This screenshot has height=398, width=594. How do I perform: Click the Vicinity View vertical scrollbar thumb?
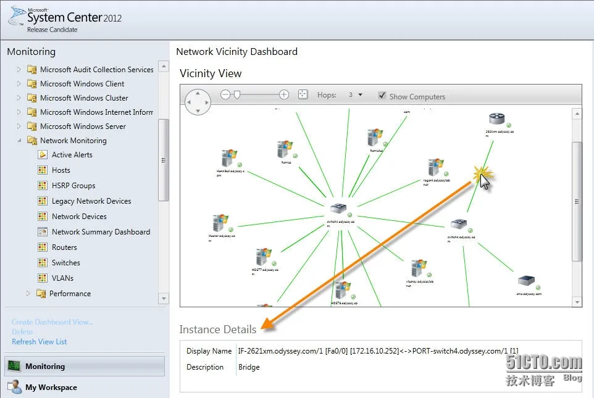click(577, 201)
